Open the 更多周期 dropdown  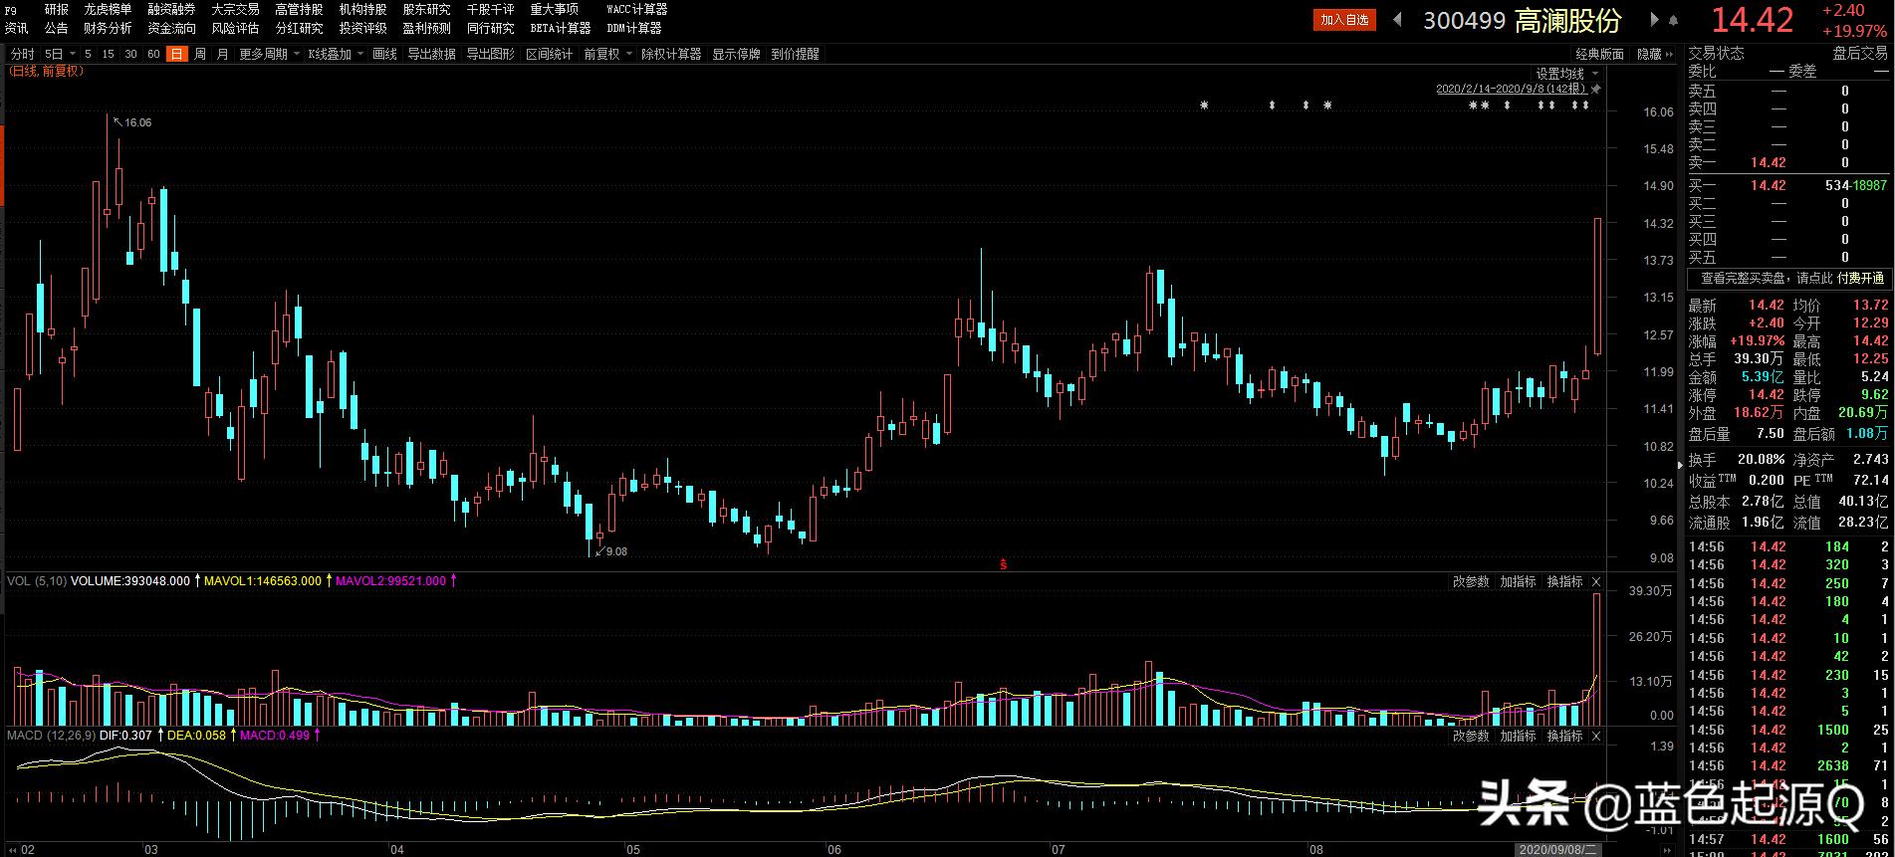coord(268,54)
